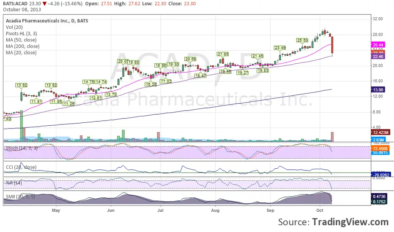Click the Oct label on time axis
The width and height of the screenshot is (394, 232).
point(320,210)
